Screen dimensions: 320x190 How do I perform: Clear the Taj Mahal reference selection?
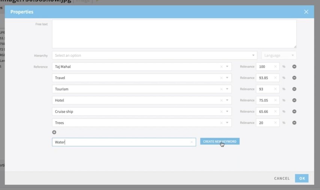click(221, 67)
